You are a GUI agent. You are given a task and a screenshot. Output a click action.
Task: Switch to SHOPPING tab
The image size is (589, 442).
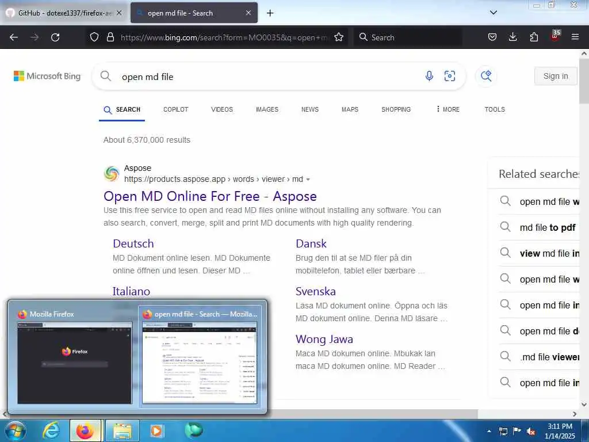click(396, 109)
